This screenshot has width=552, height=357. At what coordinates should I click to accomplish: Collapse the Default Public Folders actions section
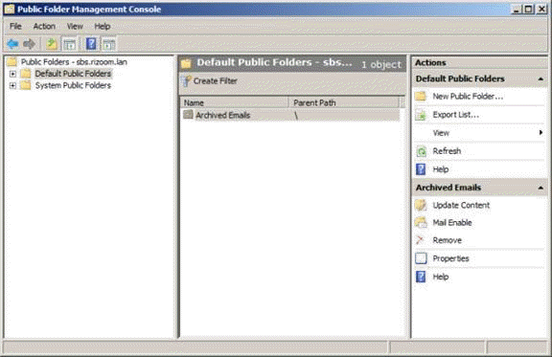(x=540, y=79)
